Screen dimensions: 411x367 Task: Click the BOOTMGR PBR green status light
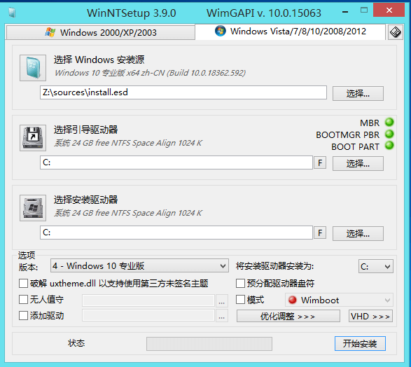(389, 134)
